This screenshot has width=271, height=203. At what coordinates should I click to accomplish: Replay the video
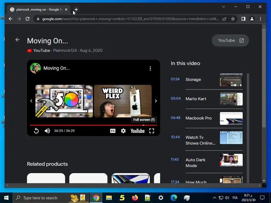pos(36,131)
